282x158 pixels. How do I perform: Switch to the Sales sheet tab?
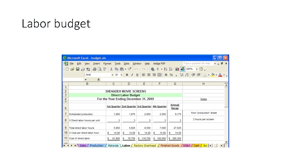click(x=83, y=146)
